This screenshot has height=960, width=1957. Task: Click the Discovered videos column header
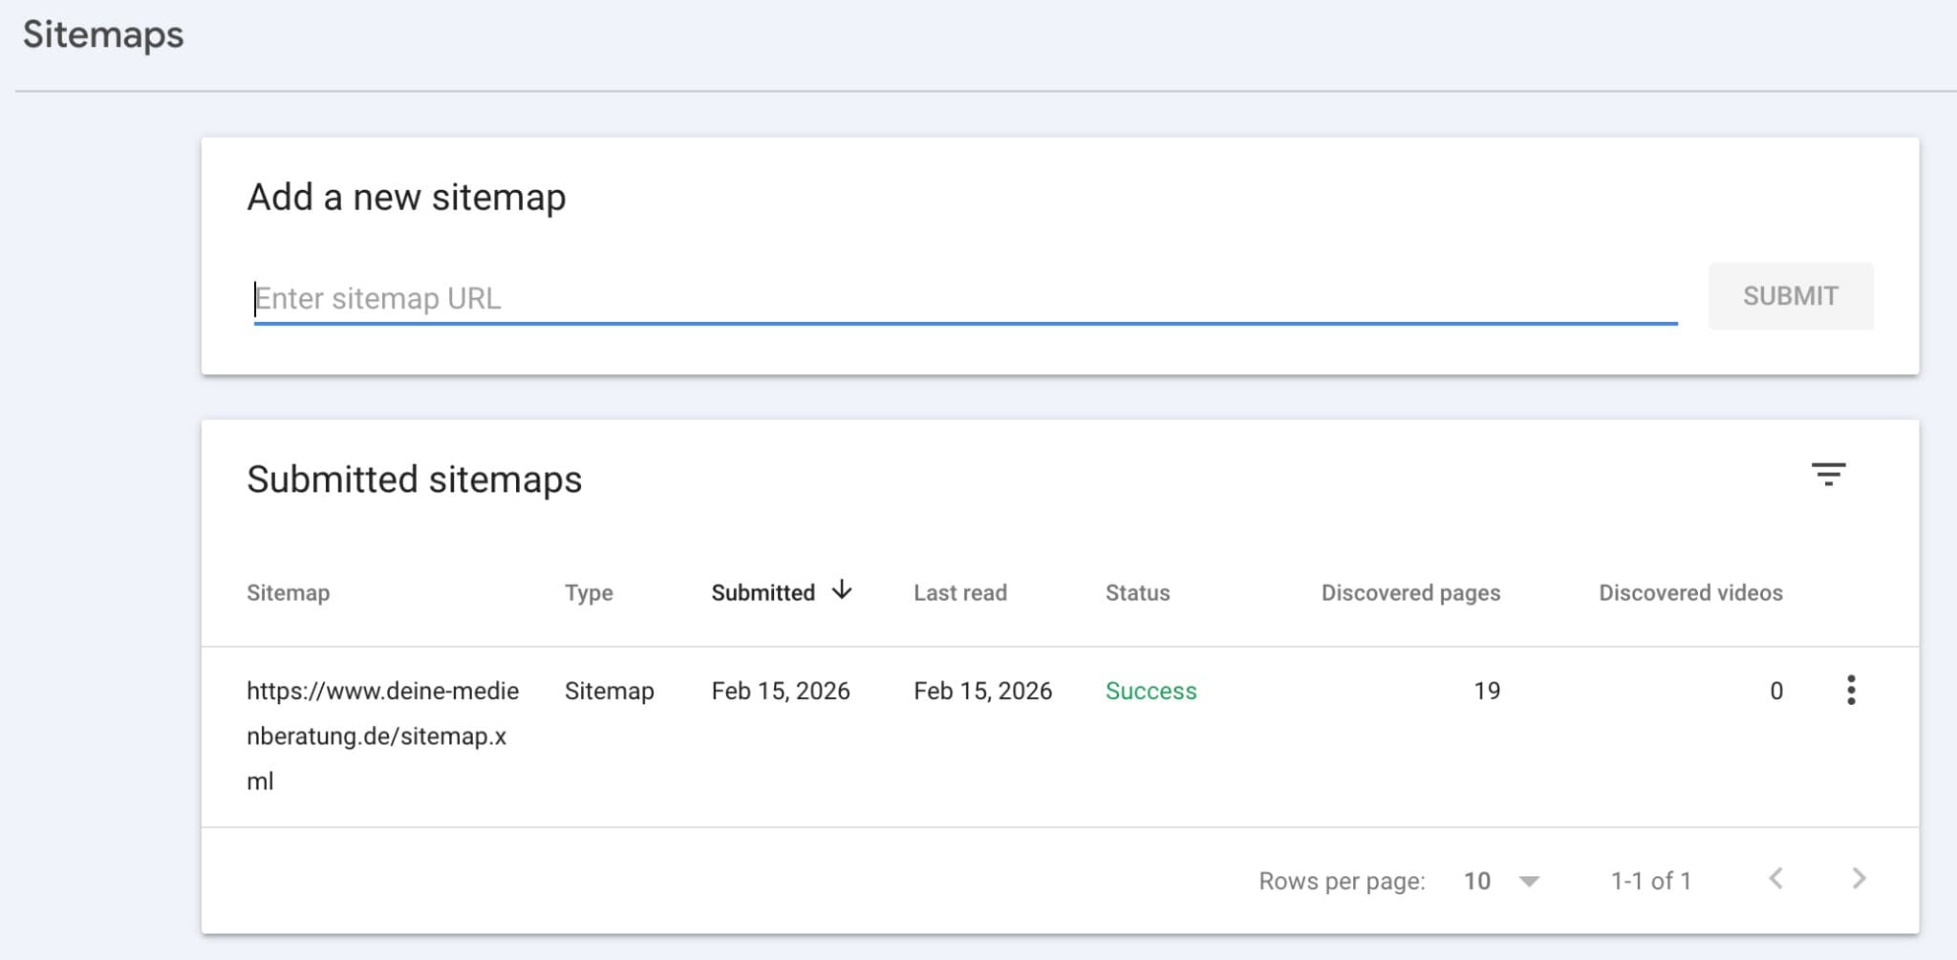click(1690, 592)
